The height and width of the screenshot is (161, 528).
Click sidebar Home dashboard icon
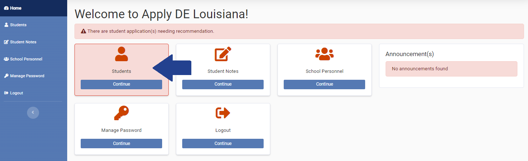pyautogui.click(x=6, y=8)
